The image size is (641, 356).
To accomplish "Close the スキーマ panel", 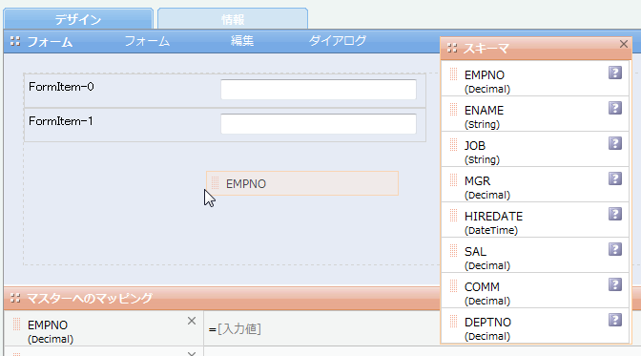I will point(624,44).
